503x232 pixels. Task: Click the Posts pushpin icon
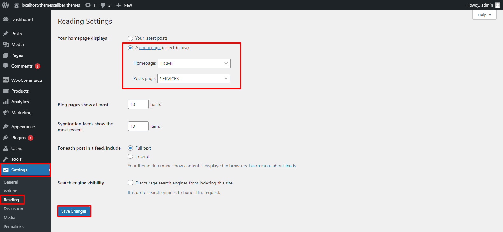pos(6,34)
